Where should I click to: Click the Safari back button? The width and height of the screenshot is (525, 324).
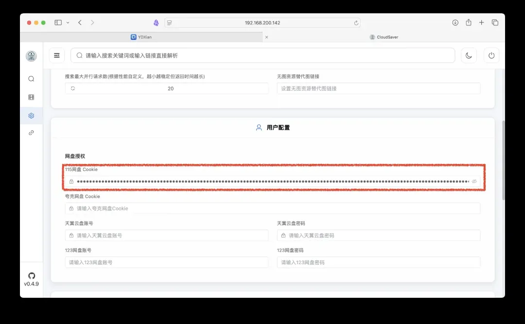tap(80, 22)
